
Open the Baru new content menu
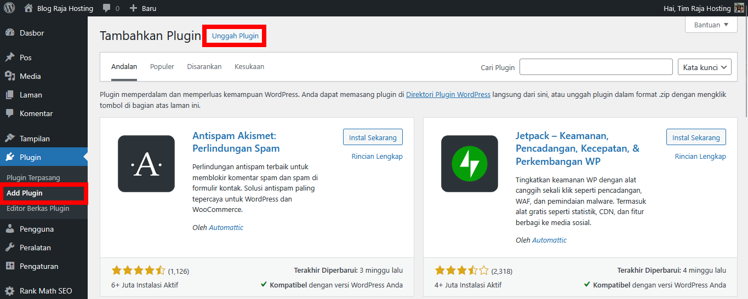tap(149, 8)
